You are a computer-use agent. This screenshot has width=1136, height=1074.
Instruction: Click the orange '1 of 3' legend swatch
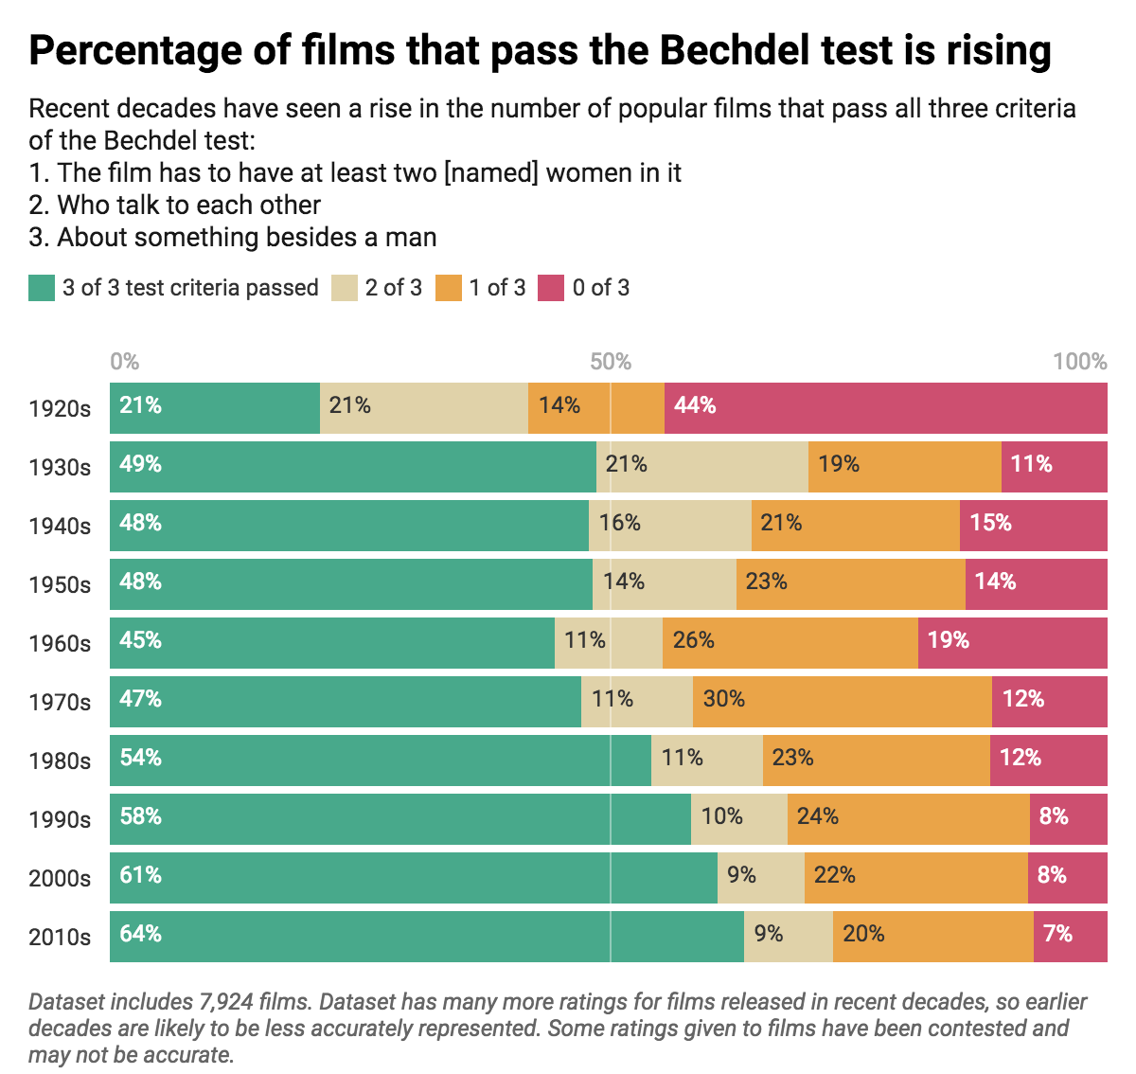coord(448,288)
